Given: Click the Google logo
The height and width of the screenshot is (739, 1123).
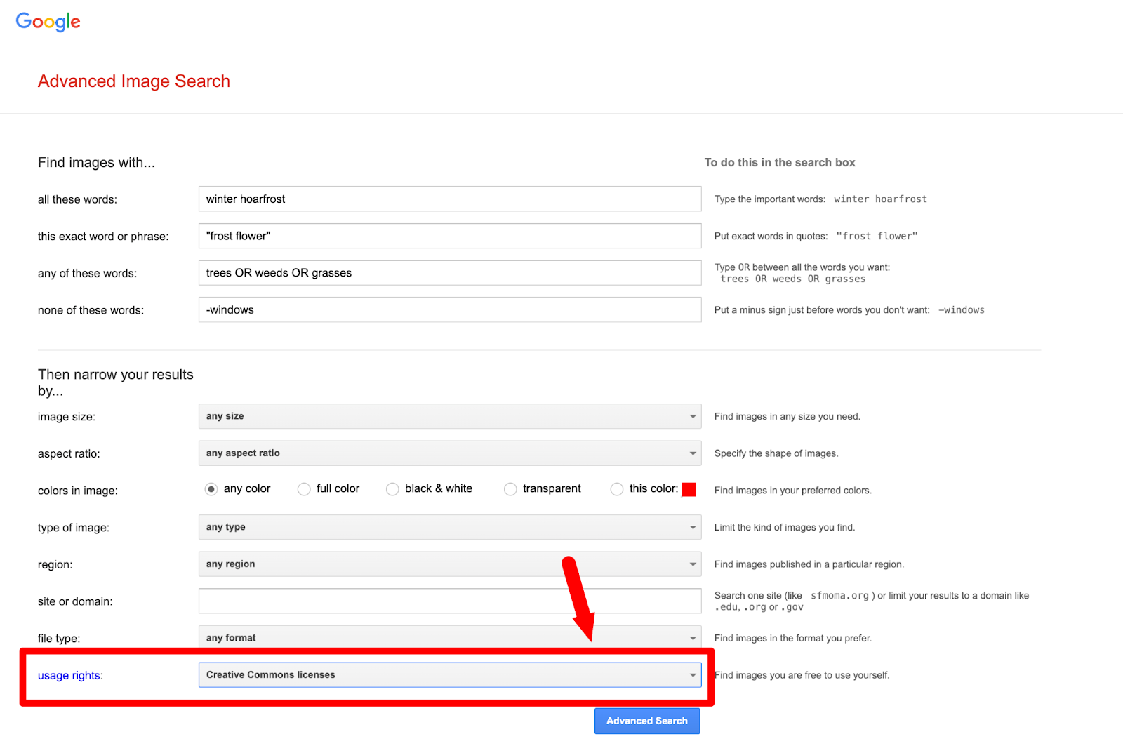Looking at the screenshot, I should coord(47,22).
